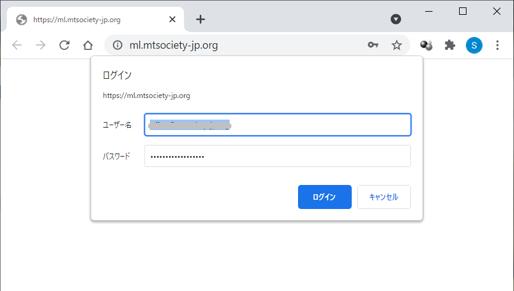Screen dimensions: 514x291
Task: Open the Extensions puzzle piece menu
Action: point(450,45)
